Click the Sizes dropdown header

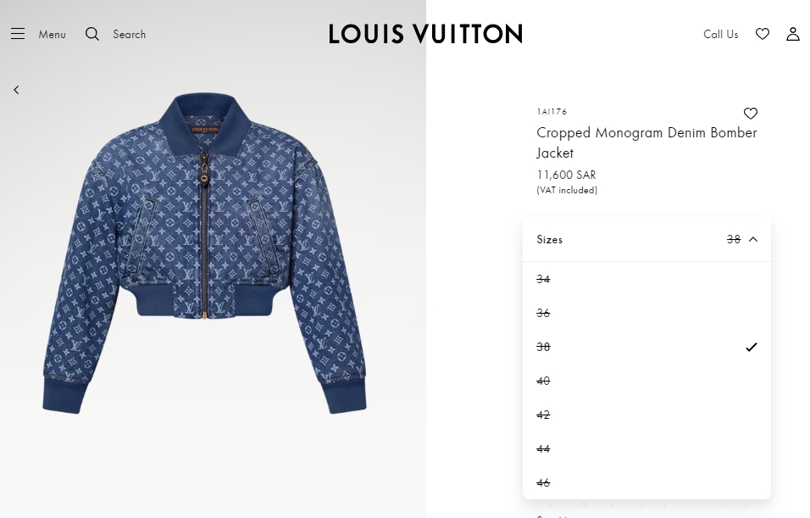[x=646, y=239]
